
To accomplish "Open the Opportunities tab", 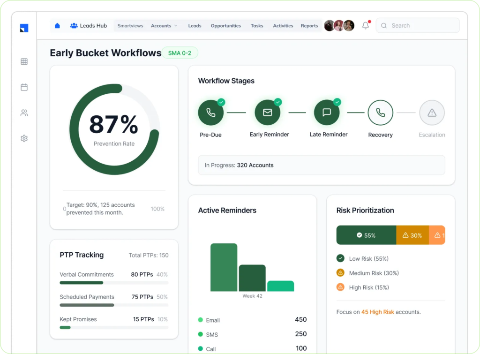I will [x=226, y=26].
